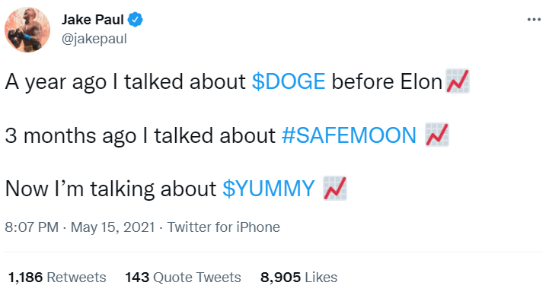This screenshot has height=292, width=549.
Task: Open the $DOGE cashtag link
Action: click(289, 82)
